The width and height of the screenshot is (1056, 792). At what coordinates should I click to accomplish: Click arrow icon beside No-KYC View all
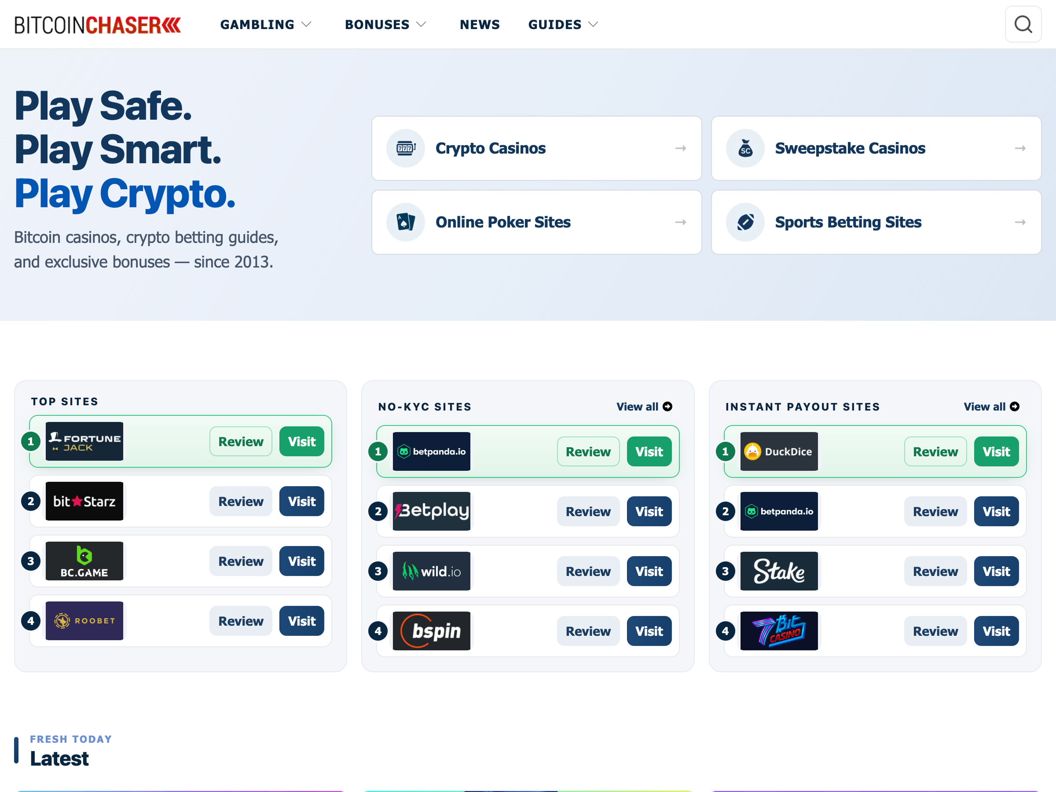667,406
